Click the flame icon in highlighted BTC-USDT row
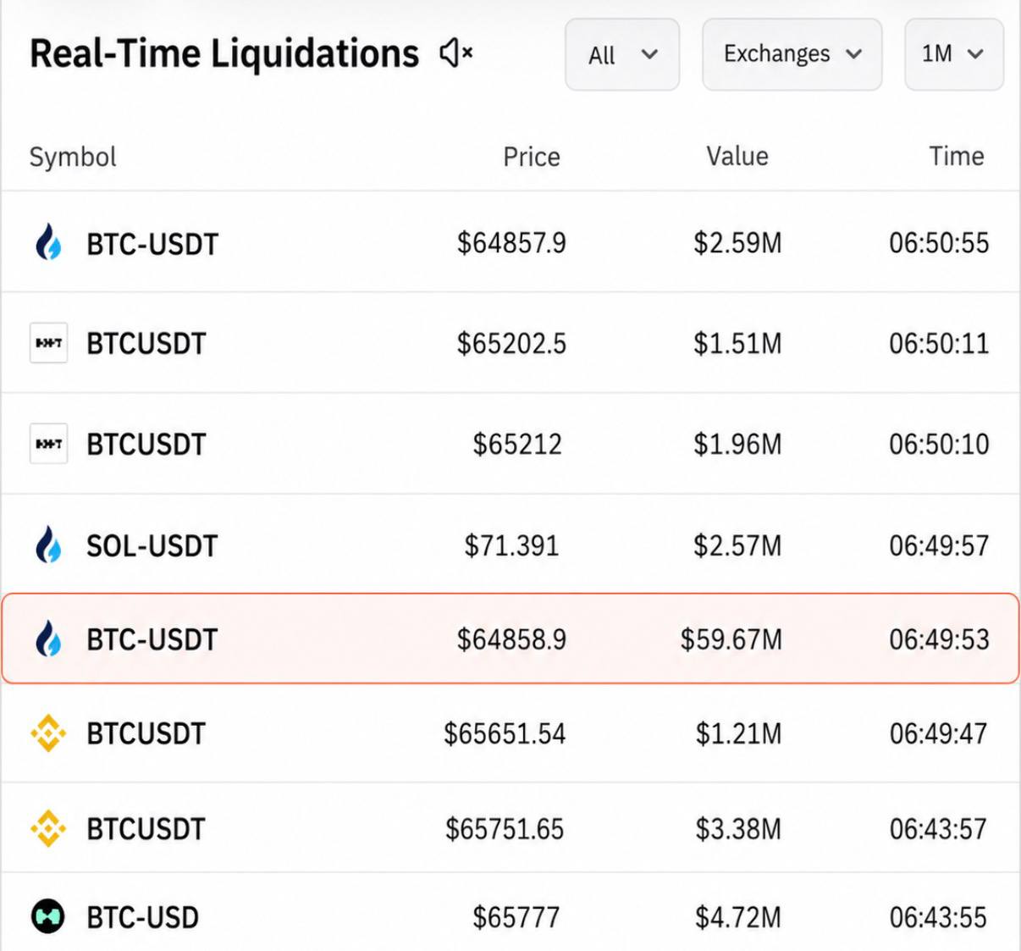Screen dimensions: 1021x951 pos(48,639)
